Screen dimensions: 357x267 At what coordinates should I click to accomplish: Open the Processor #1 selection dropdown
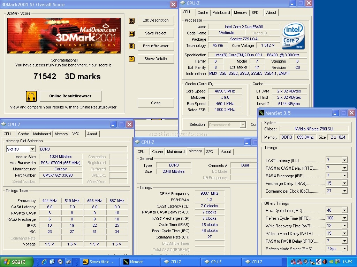coord(243,125)
